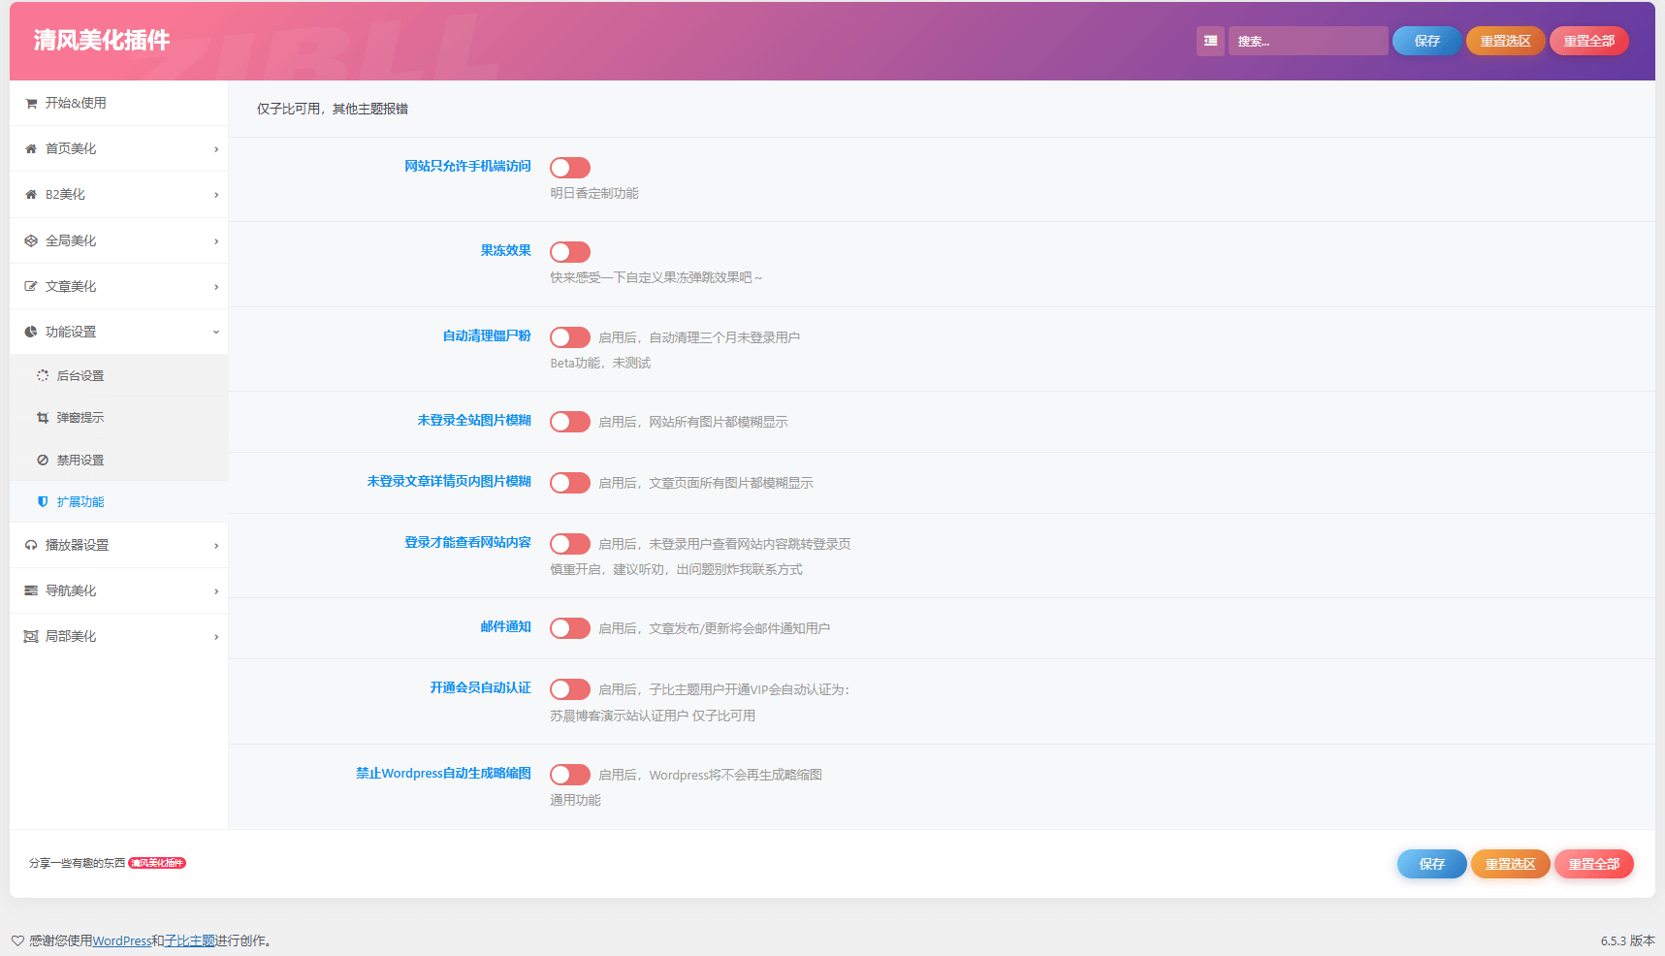Click the headphones icon beside 播放器设置

[31, 546]
